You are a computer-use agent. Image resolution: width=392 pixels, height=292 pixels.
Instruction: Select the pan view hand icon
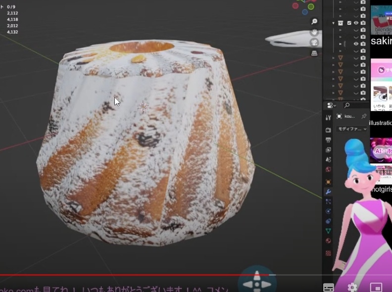(314, 32)
